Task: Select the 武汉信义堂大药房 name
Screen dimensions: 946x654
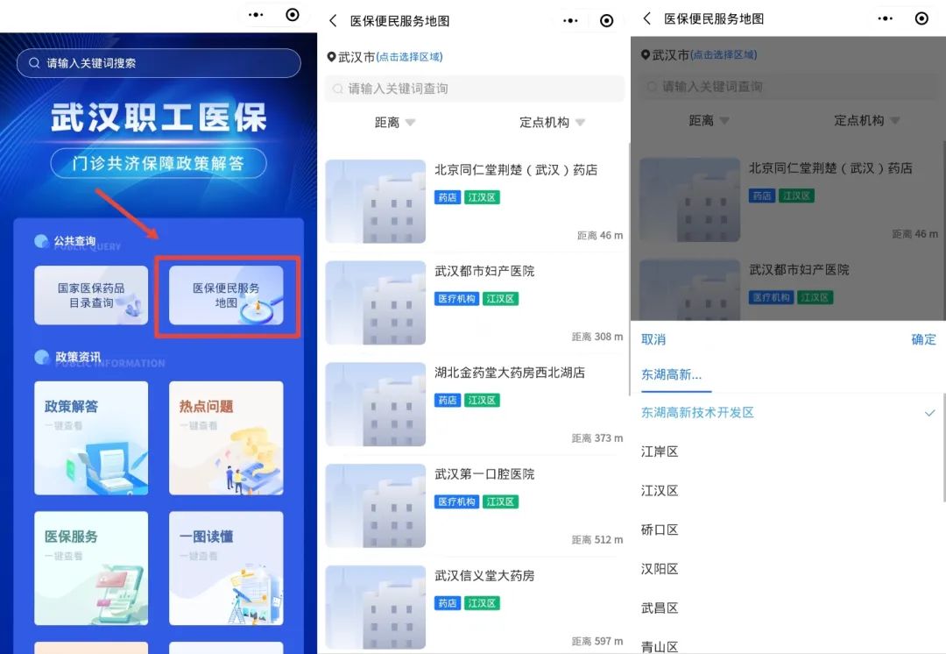Action: [x=484, y=575]
